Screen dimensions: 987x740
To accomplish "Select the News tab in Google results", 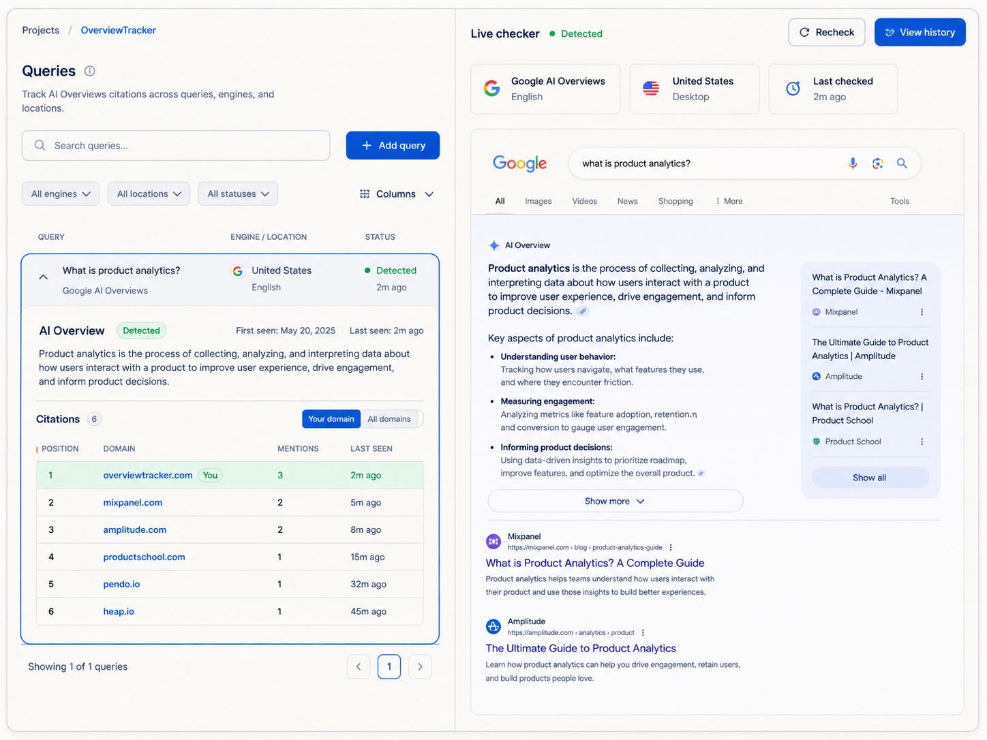I will pyautogui.click(x=628, y=201).
